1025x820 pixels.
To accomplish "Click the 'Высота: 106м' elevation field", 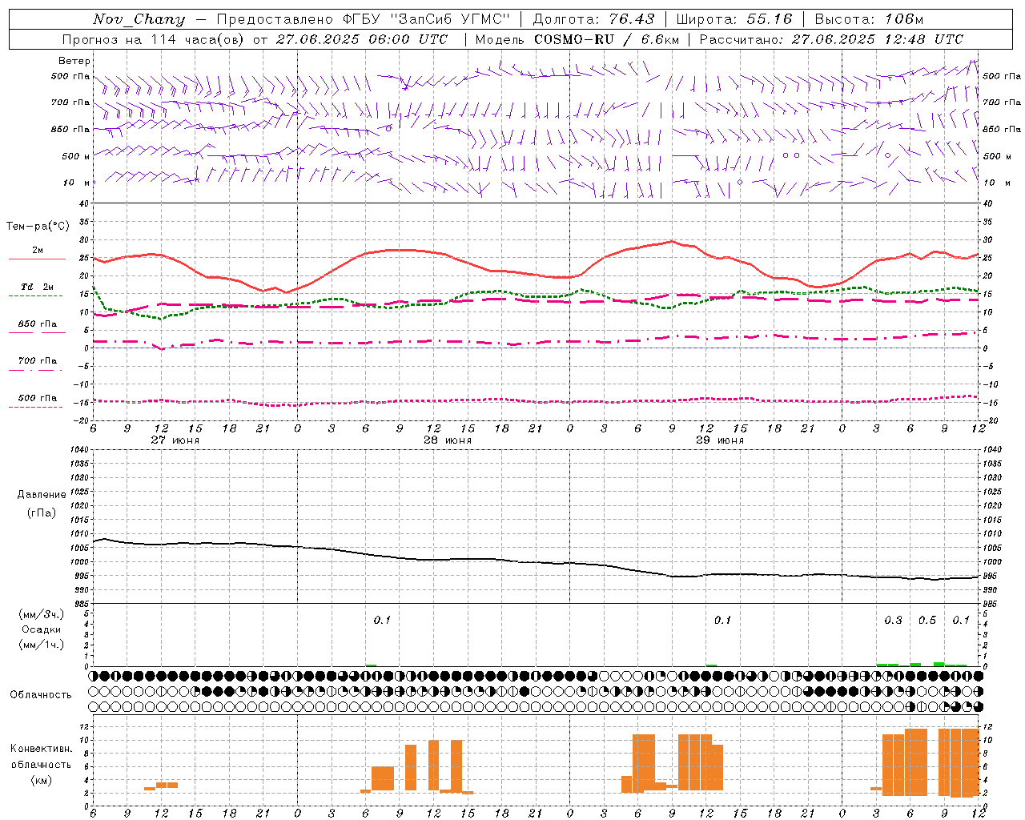I will click(869, 20).
